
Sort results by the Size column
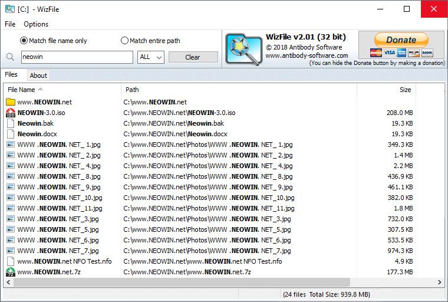click(405, 90)
